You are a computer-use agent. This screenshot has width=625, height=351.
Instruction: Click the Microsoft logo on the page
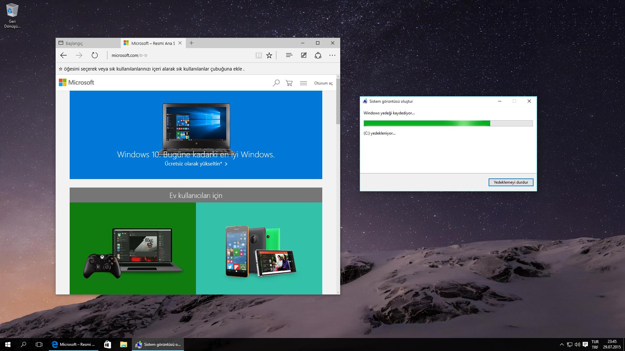click(76, 83)
